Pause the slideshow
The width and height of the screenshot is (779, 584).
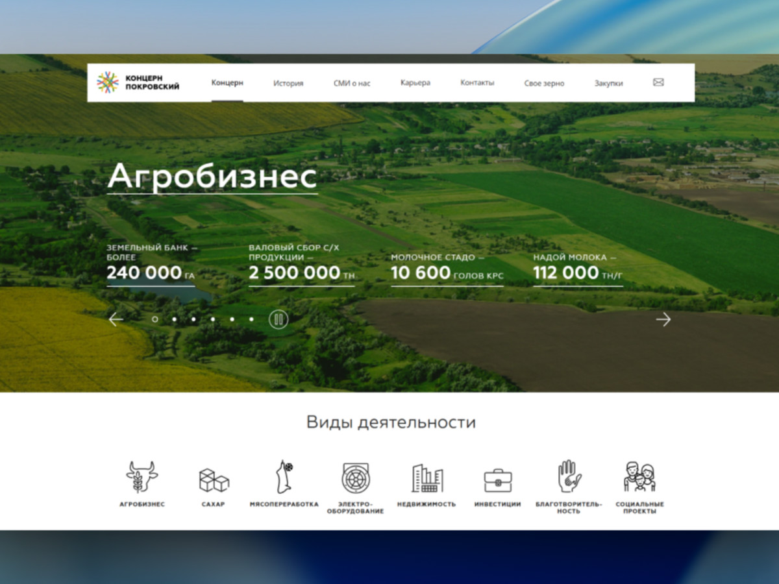coord(278,319)
